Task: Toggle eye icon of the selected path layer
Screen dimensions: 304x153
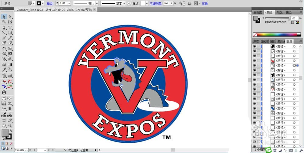Action: click(254, 66)
